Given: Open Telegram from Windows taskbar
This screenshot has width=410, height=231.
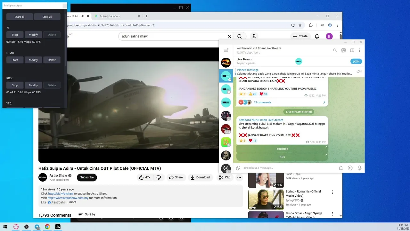Looking at the screenshot, I should click(x=37, y=227).
